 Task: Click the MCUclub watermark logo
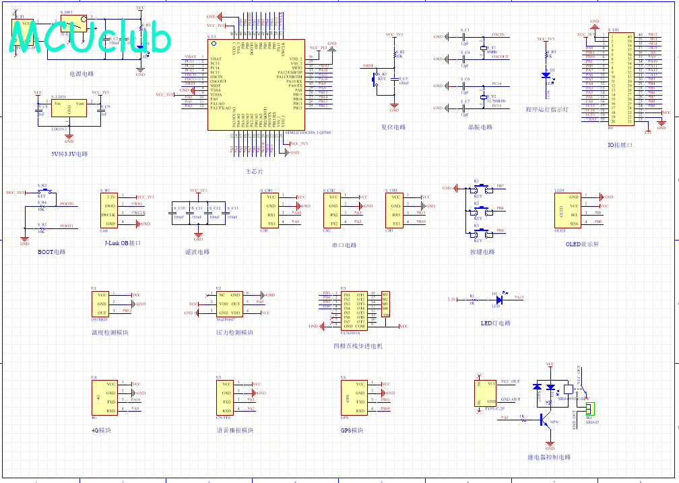(x=90, y=37)
